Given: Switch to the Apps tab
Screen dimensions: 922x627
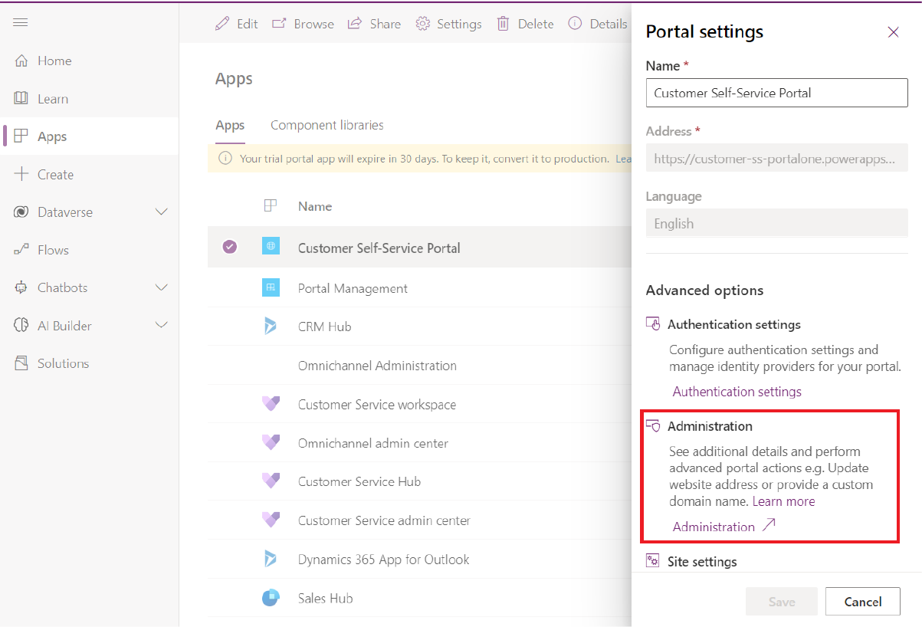Looking at the screenshot, I should [x=230, y=125].
